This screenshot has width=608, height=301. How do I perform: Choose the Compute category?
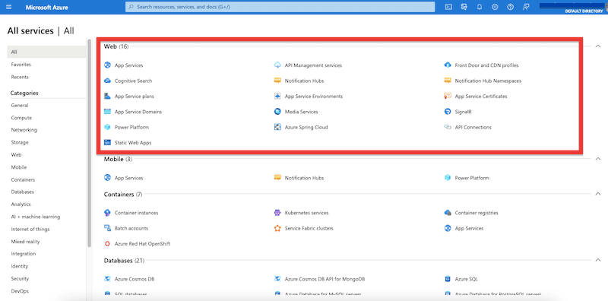click(21, 118)
